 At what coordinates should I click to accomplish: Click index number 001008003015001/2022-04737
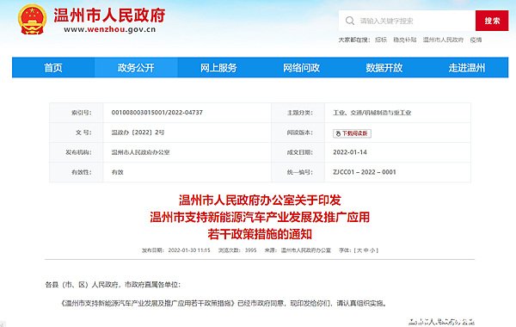click(x=157, y=113)
